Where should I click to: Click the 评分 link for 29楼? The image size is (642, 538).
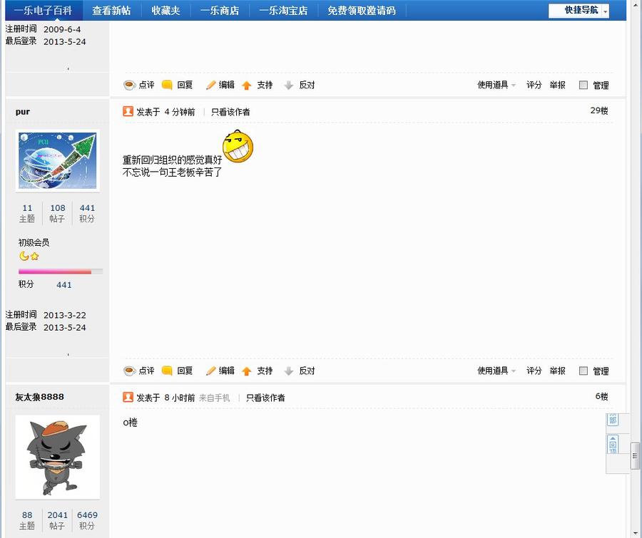(534, 371)
